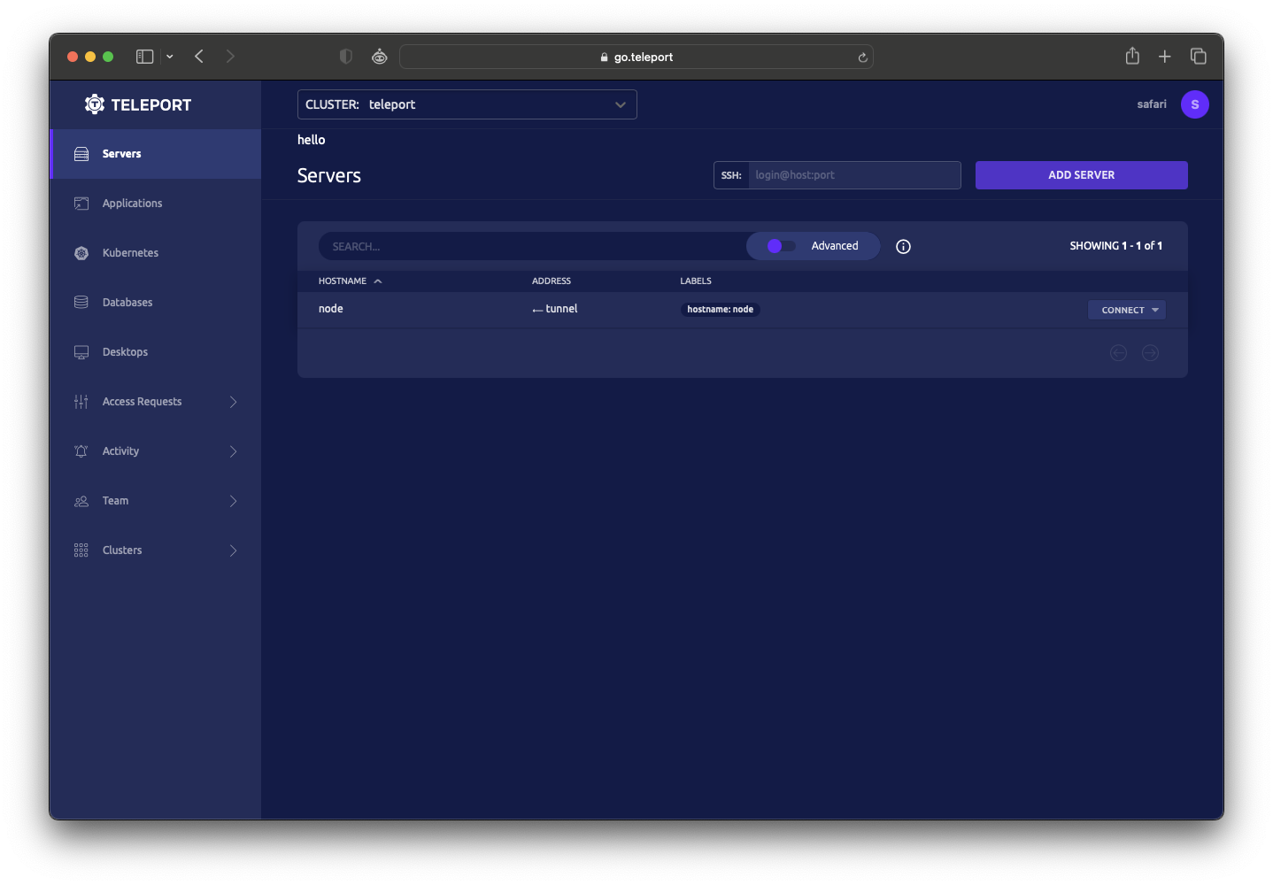Open the Clusters sidebar menu item

(x=121, y=550)
